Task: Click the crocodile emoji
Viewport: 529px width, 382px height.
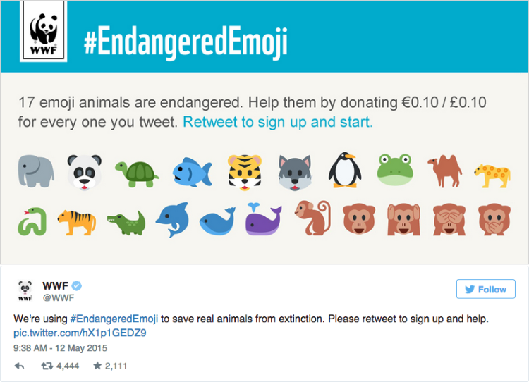Action: point(126,223)
